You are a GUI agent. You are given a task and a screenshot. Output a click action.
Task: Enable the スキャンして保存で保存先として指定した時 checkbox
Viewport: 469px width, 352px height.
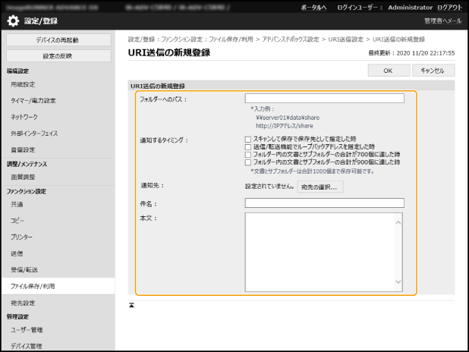coord(248,140)
